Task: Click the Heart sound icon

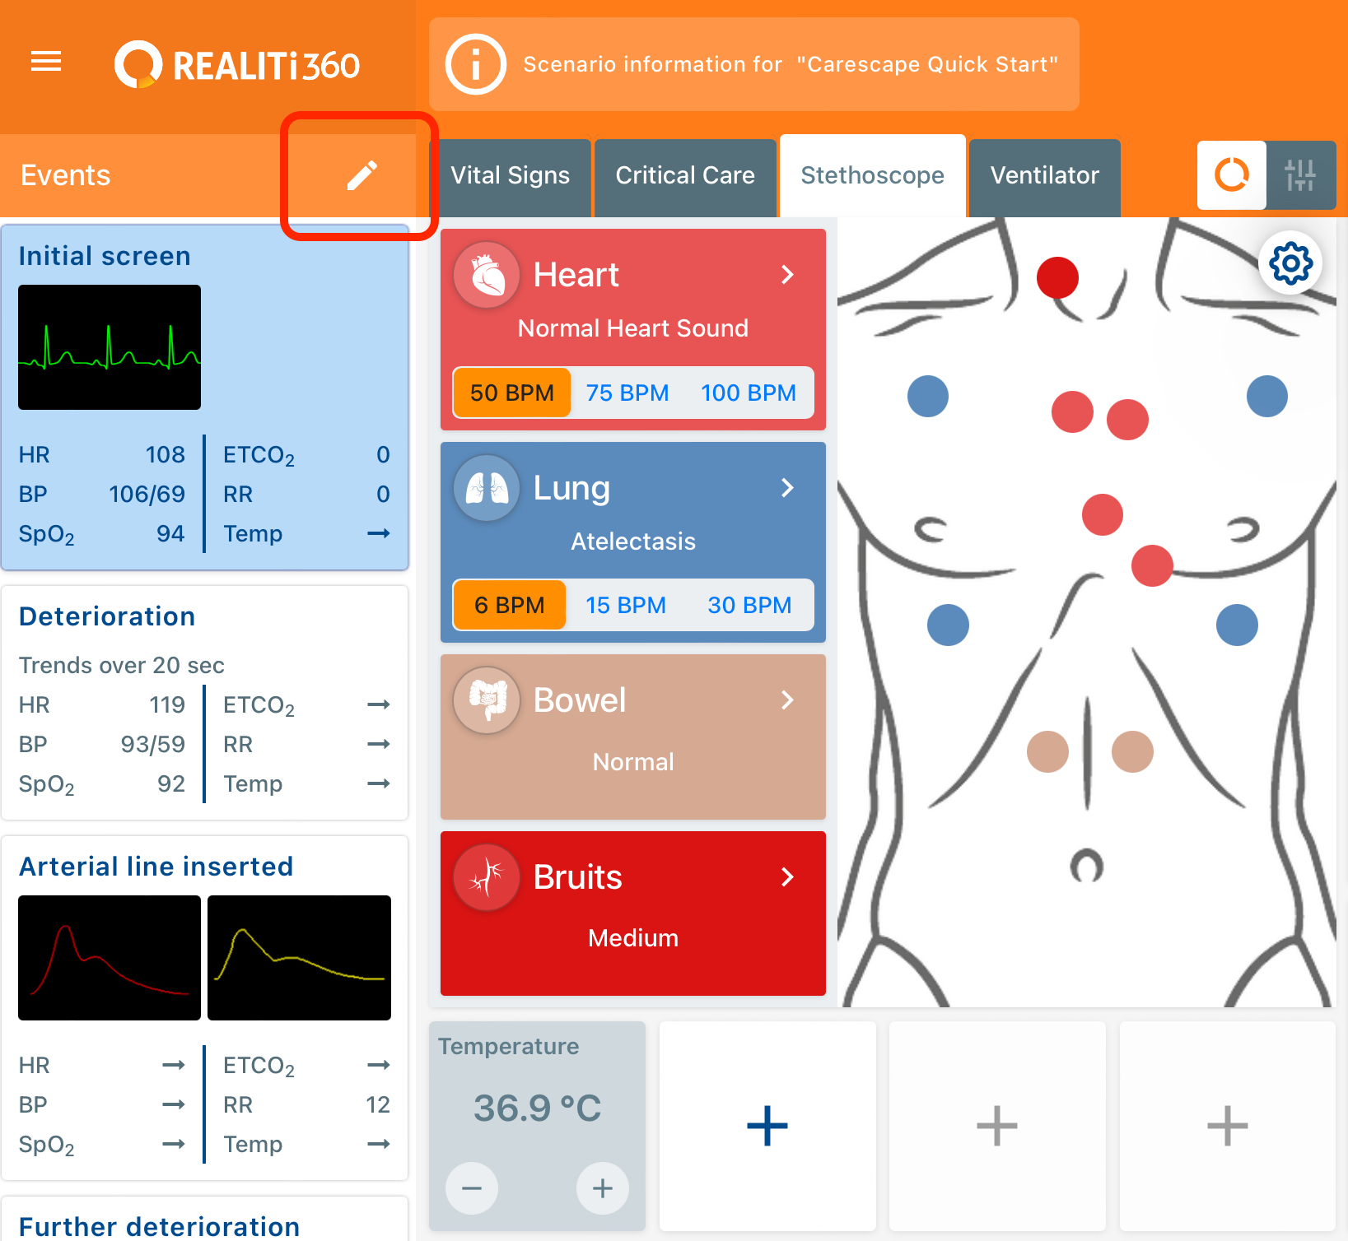Action: pyautogui.click(x=487, y=275)
